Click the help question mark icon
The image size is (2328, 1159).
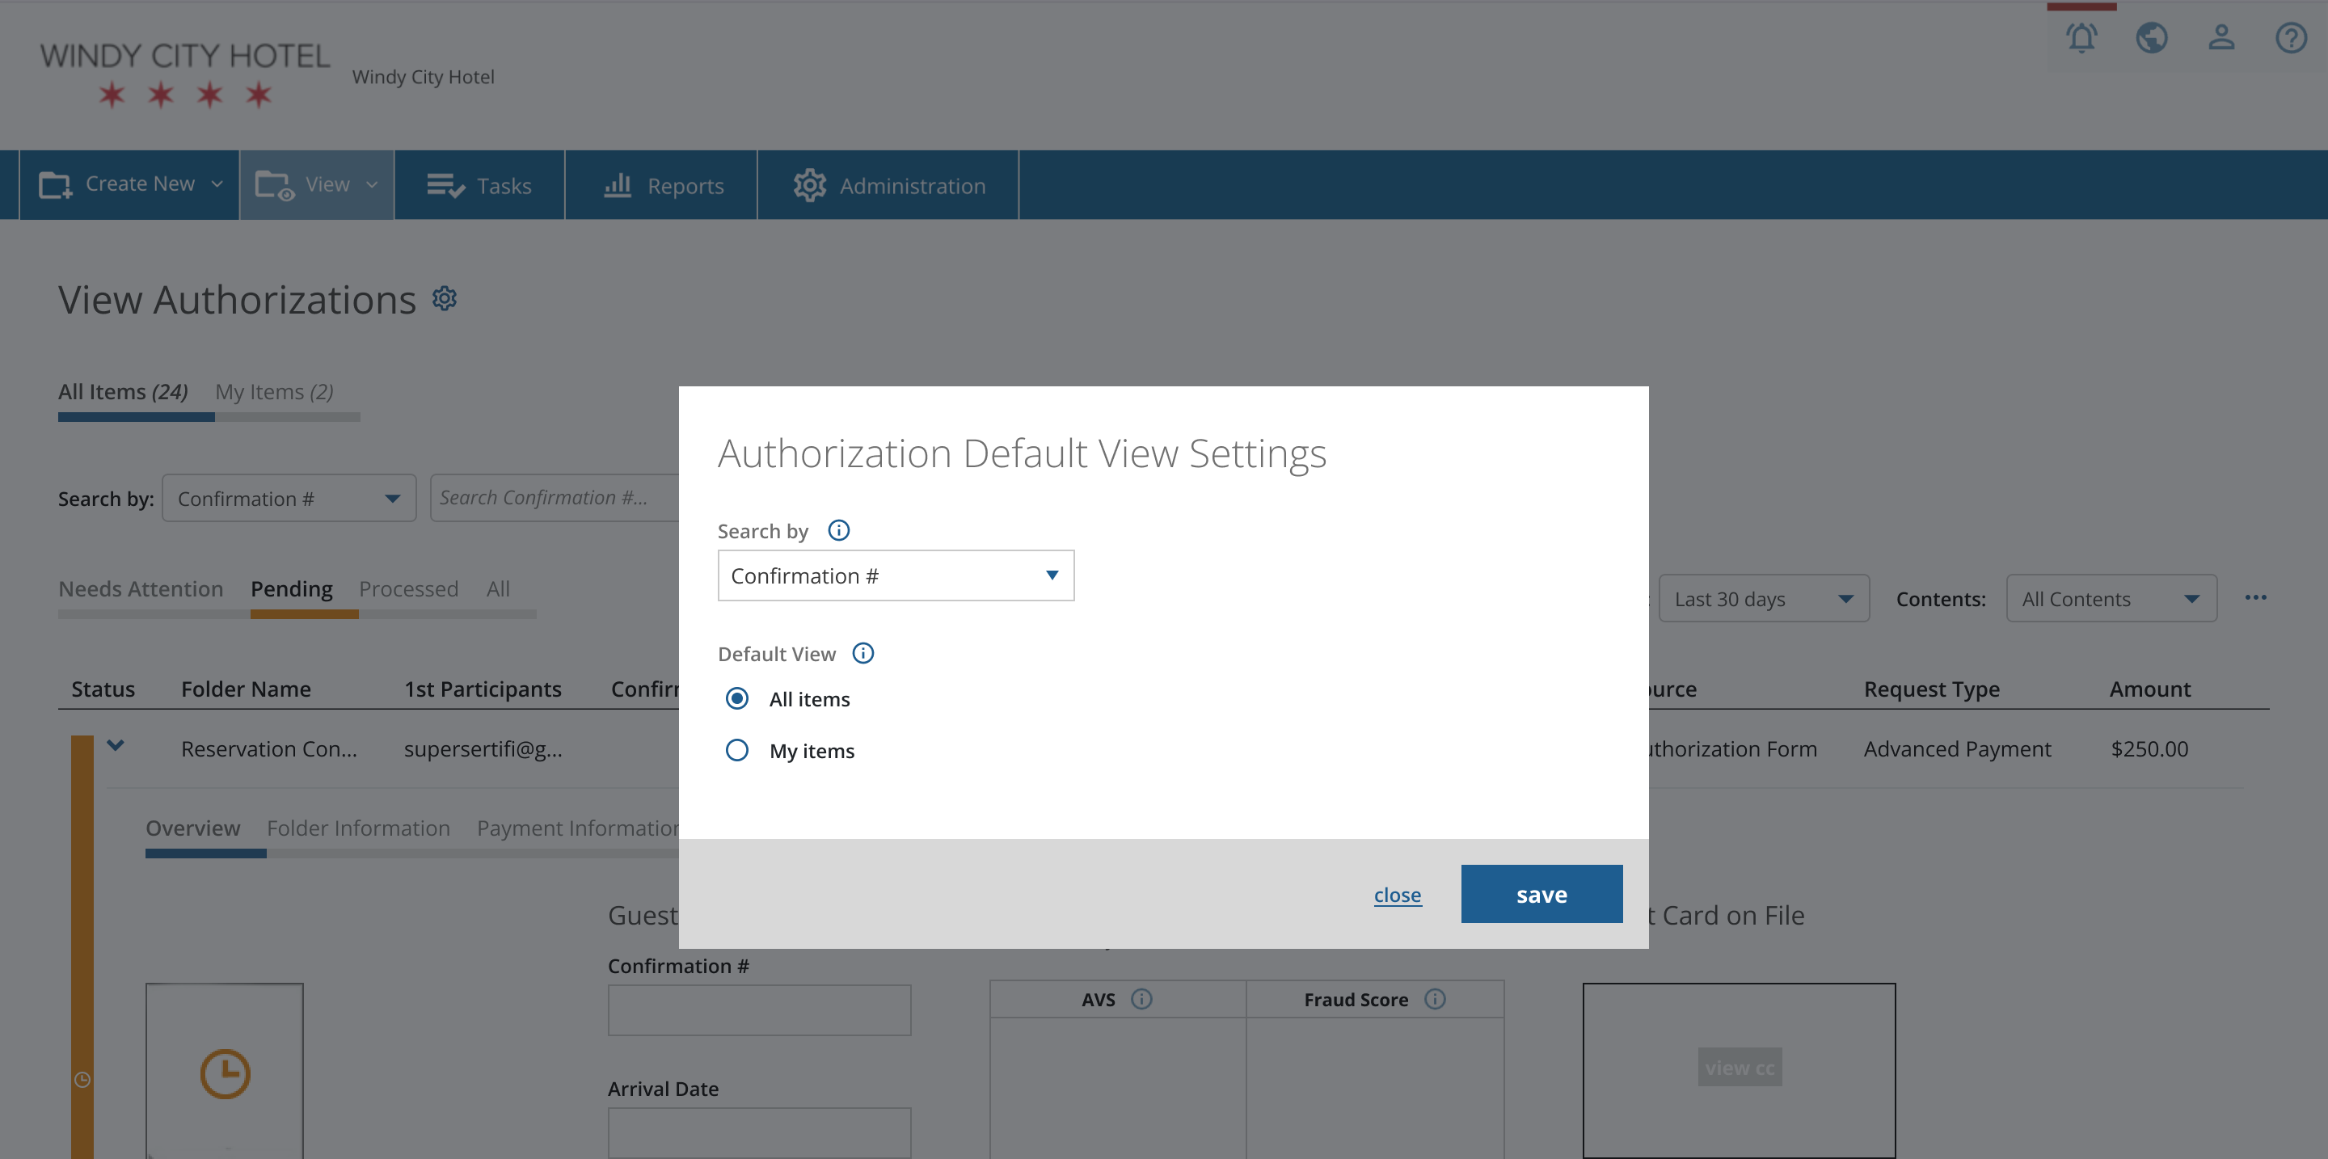(2291, 38)
